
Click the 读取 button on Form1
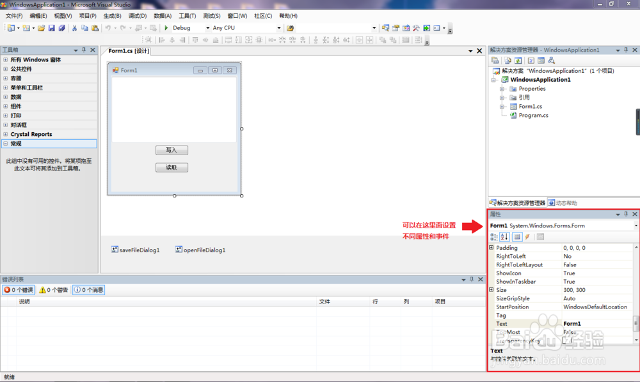pyautogui.click(x=172, y=167)
